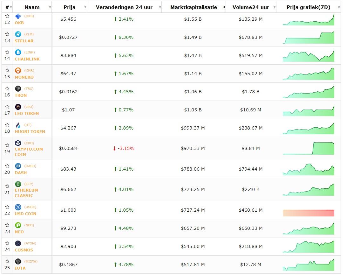346x275 pixels.
Task: Sort table by Prijs column
Action: coord(69,7)
